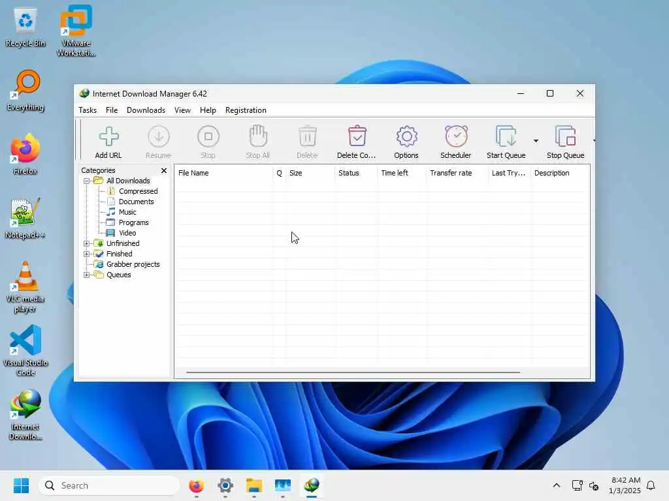
Task: Open the View menu
Action: point(183,110)
